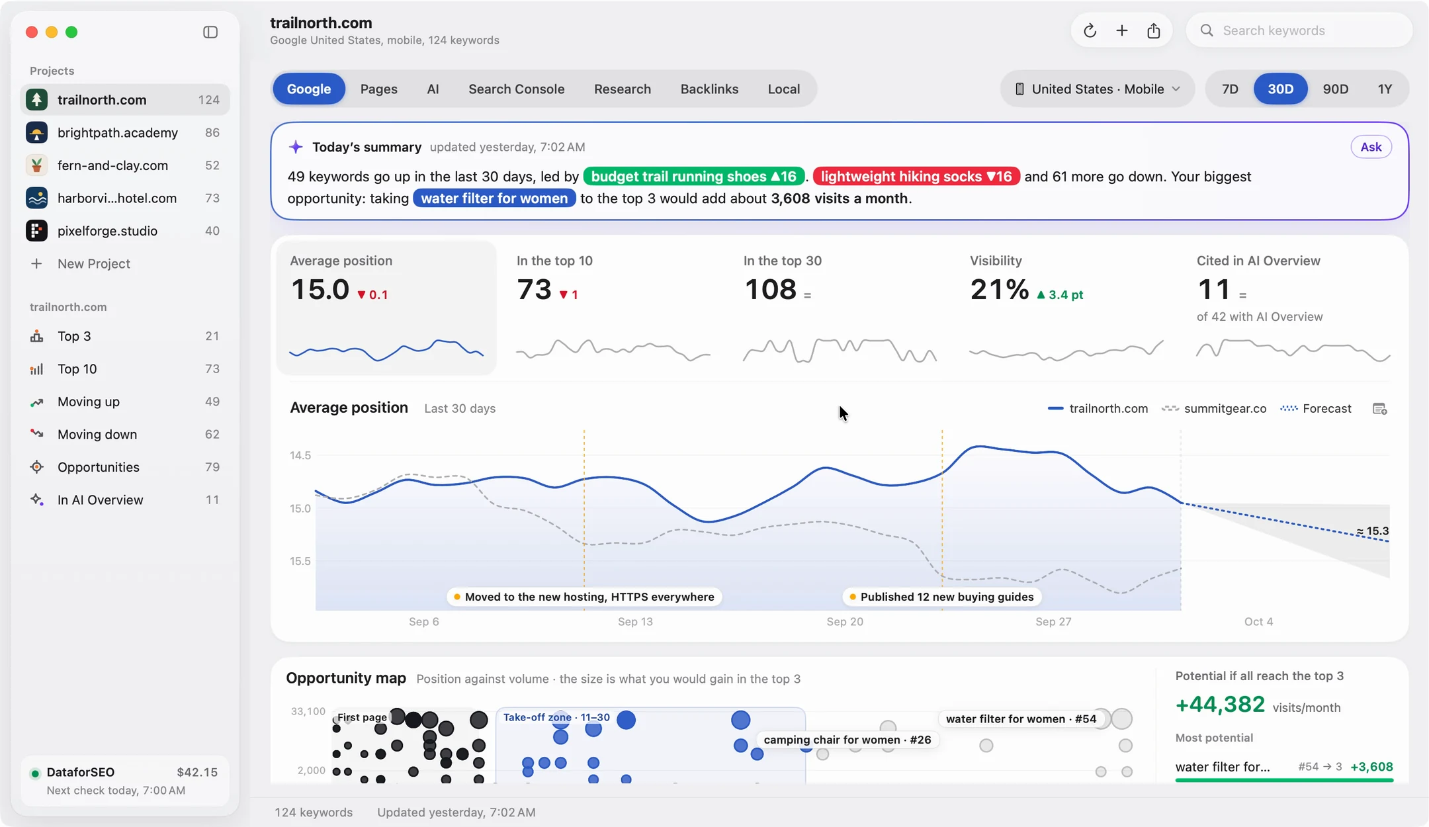Screen dimensions: 1429x827
Task: Click the Ask button in summary
Action: point(1371,147)
